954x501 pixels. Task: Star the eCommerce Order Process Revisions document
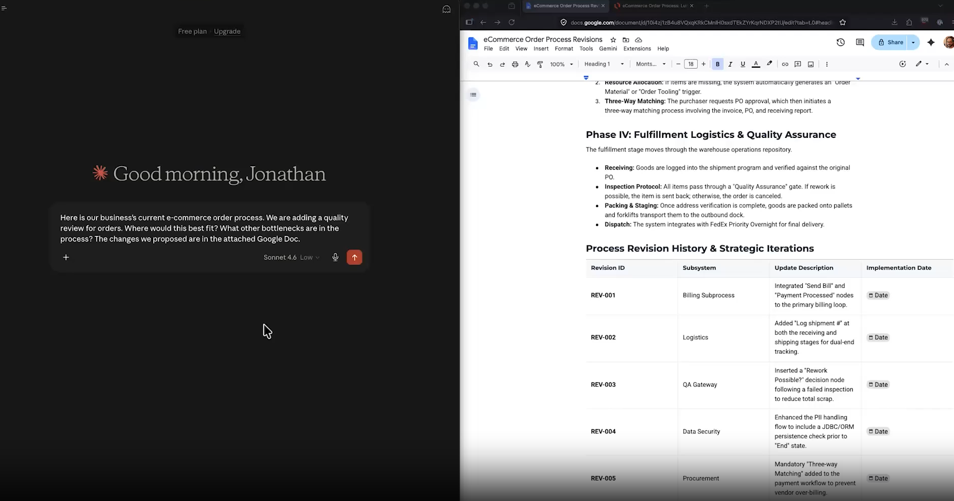613,40
